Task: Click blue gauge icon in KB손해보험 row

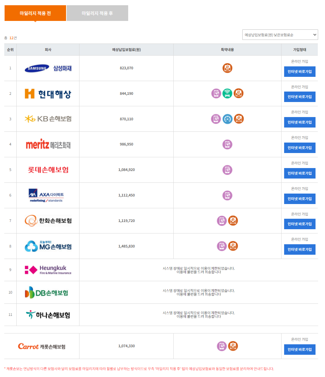Action: pyautogui.click(x=228, y=119)
